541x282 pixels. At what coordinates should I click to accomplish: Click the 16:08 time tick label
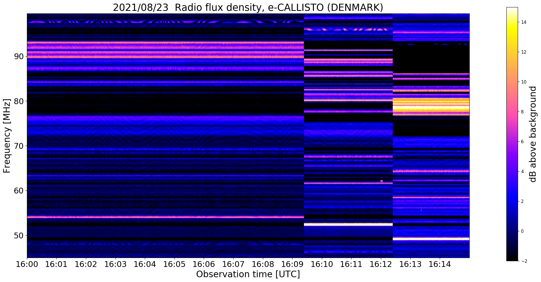coord(263,264)
